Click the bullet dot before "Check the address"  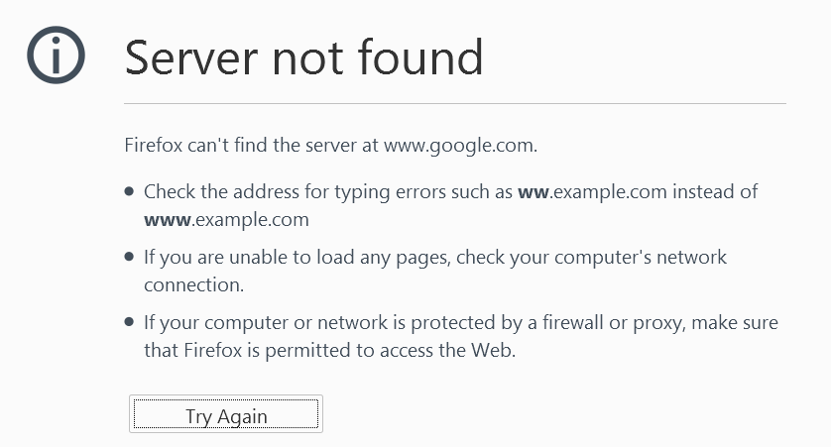tap(130, 192)
